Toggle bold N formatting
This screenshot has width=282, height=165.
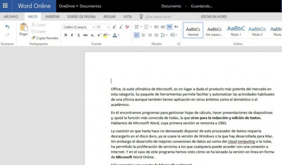[66, 35]
